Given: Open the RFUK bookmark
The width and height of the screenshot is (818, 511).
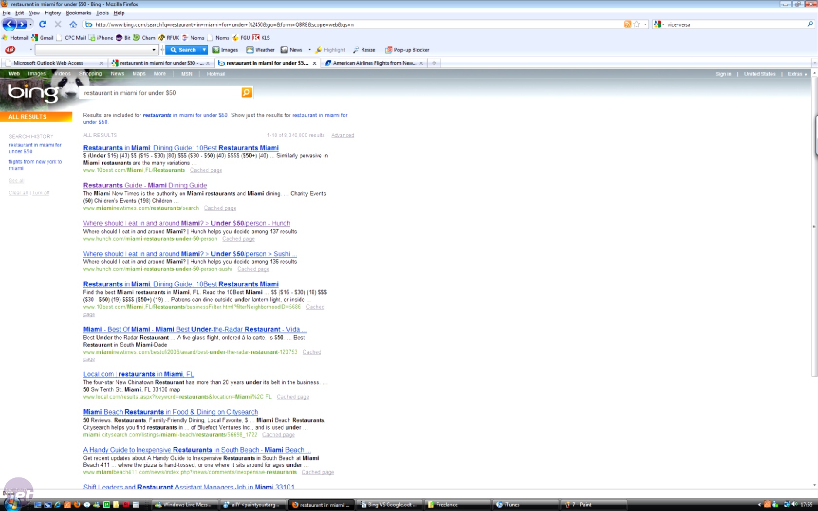Looking at the screenshot, I should pyautogui.click(x=168, y=37).
